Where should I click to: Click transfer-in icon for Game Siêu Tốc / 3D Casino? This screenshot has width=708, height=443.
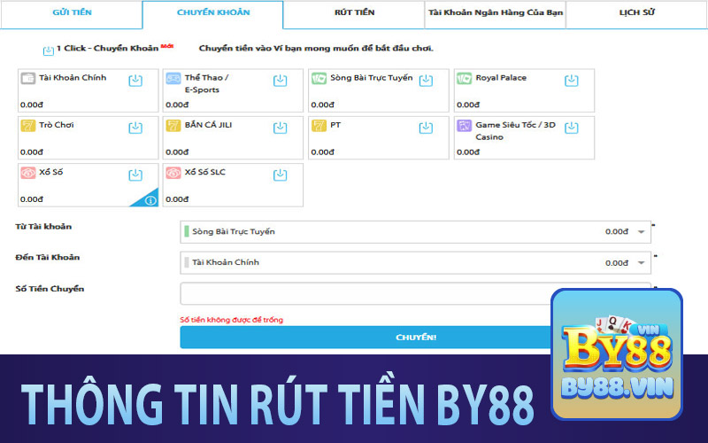coord(571,128)
